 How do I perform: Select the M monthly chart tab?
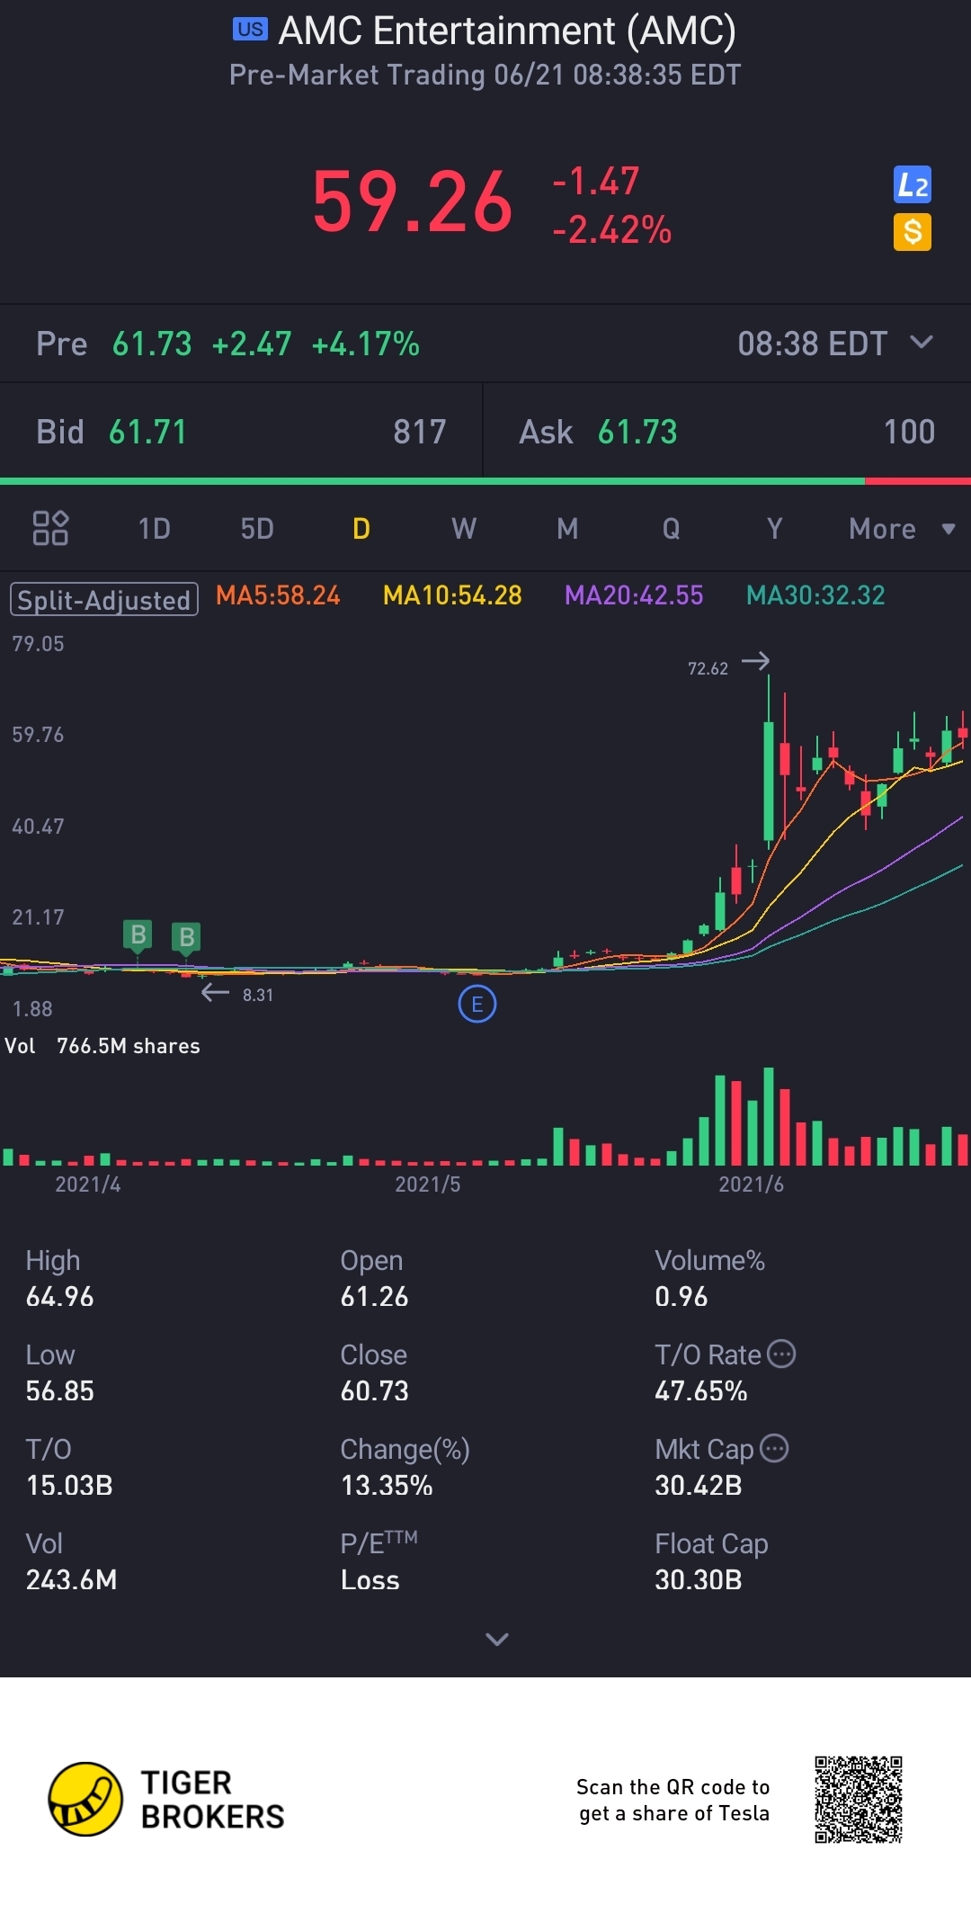tap(567, 528)
